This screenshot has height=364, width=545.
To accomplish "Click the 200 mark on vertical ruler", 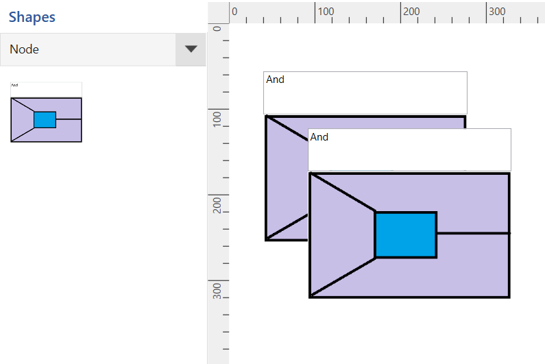I will (x=217, y=204).
